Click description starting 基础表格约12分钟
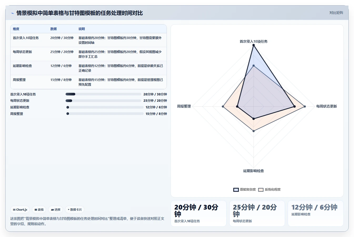This screenshot has height=237, width=354. (x=121, y=68)
